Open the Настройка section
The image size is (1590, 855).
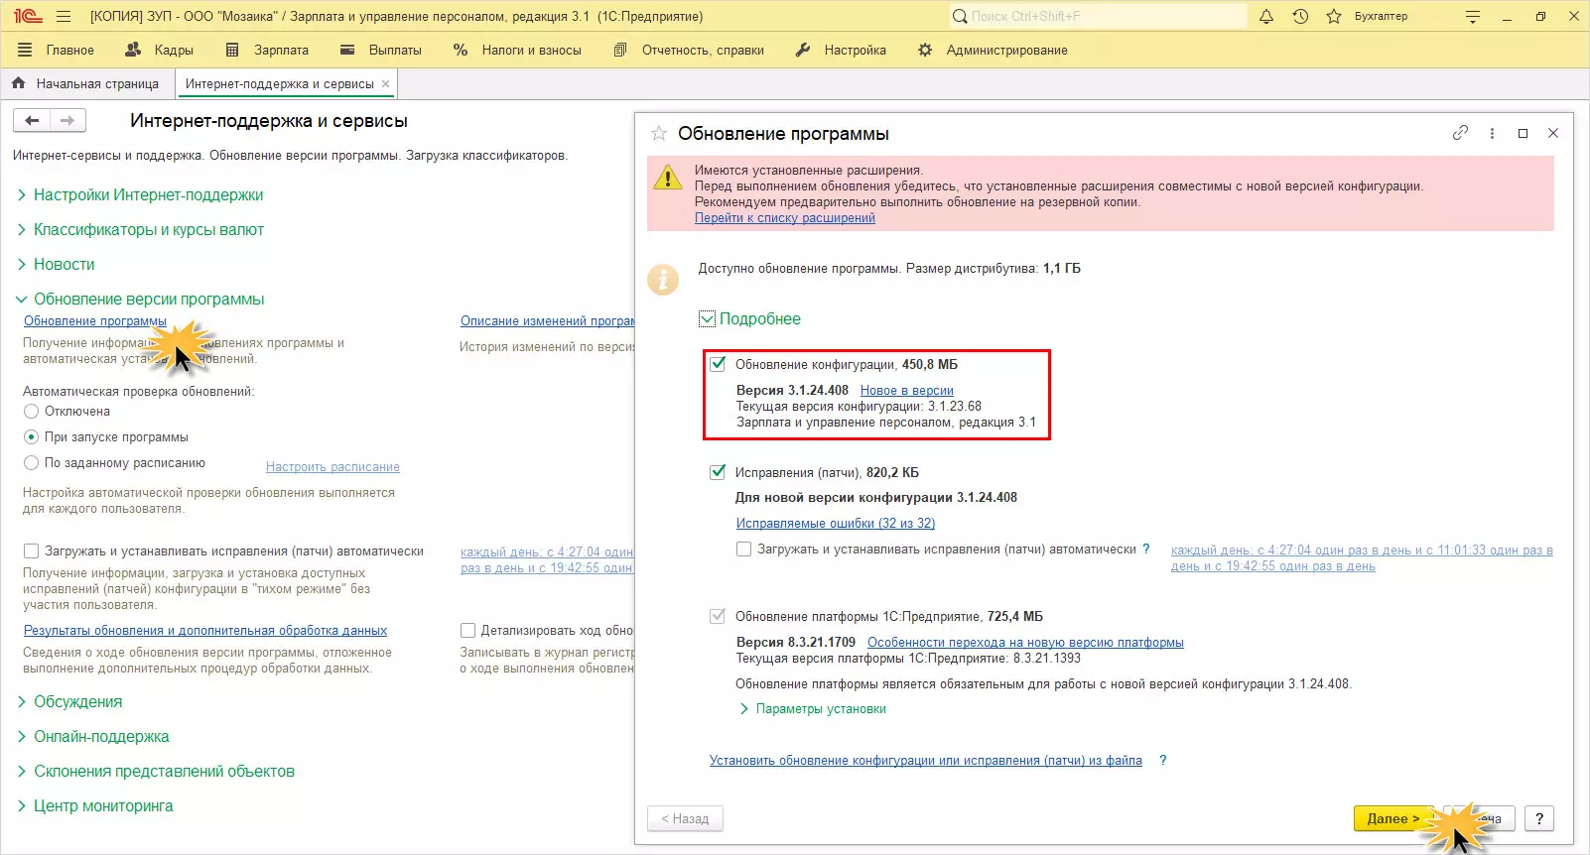tap(841, 50)
